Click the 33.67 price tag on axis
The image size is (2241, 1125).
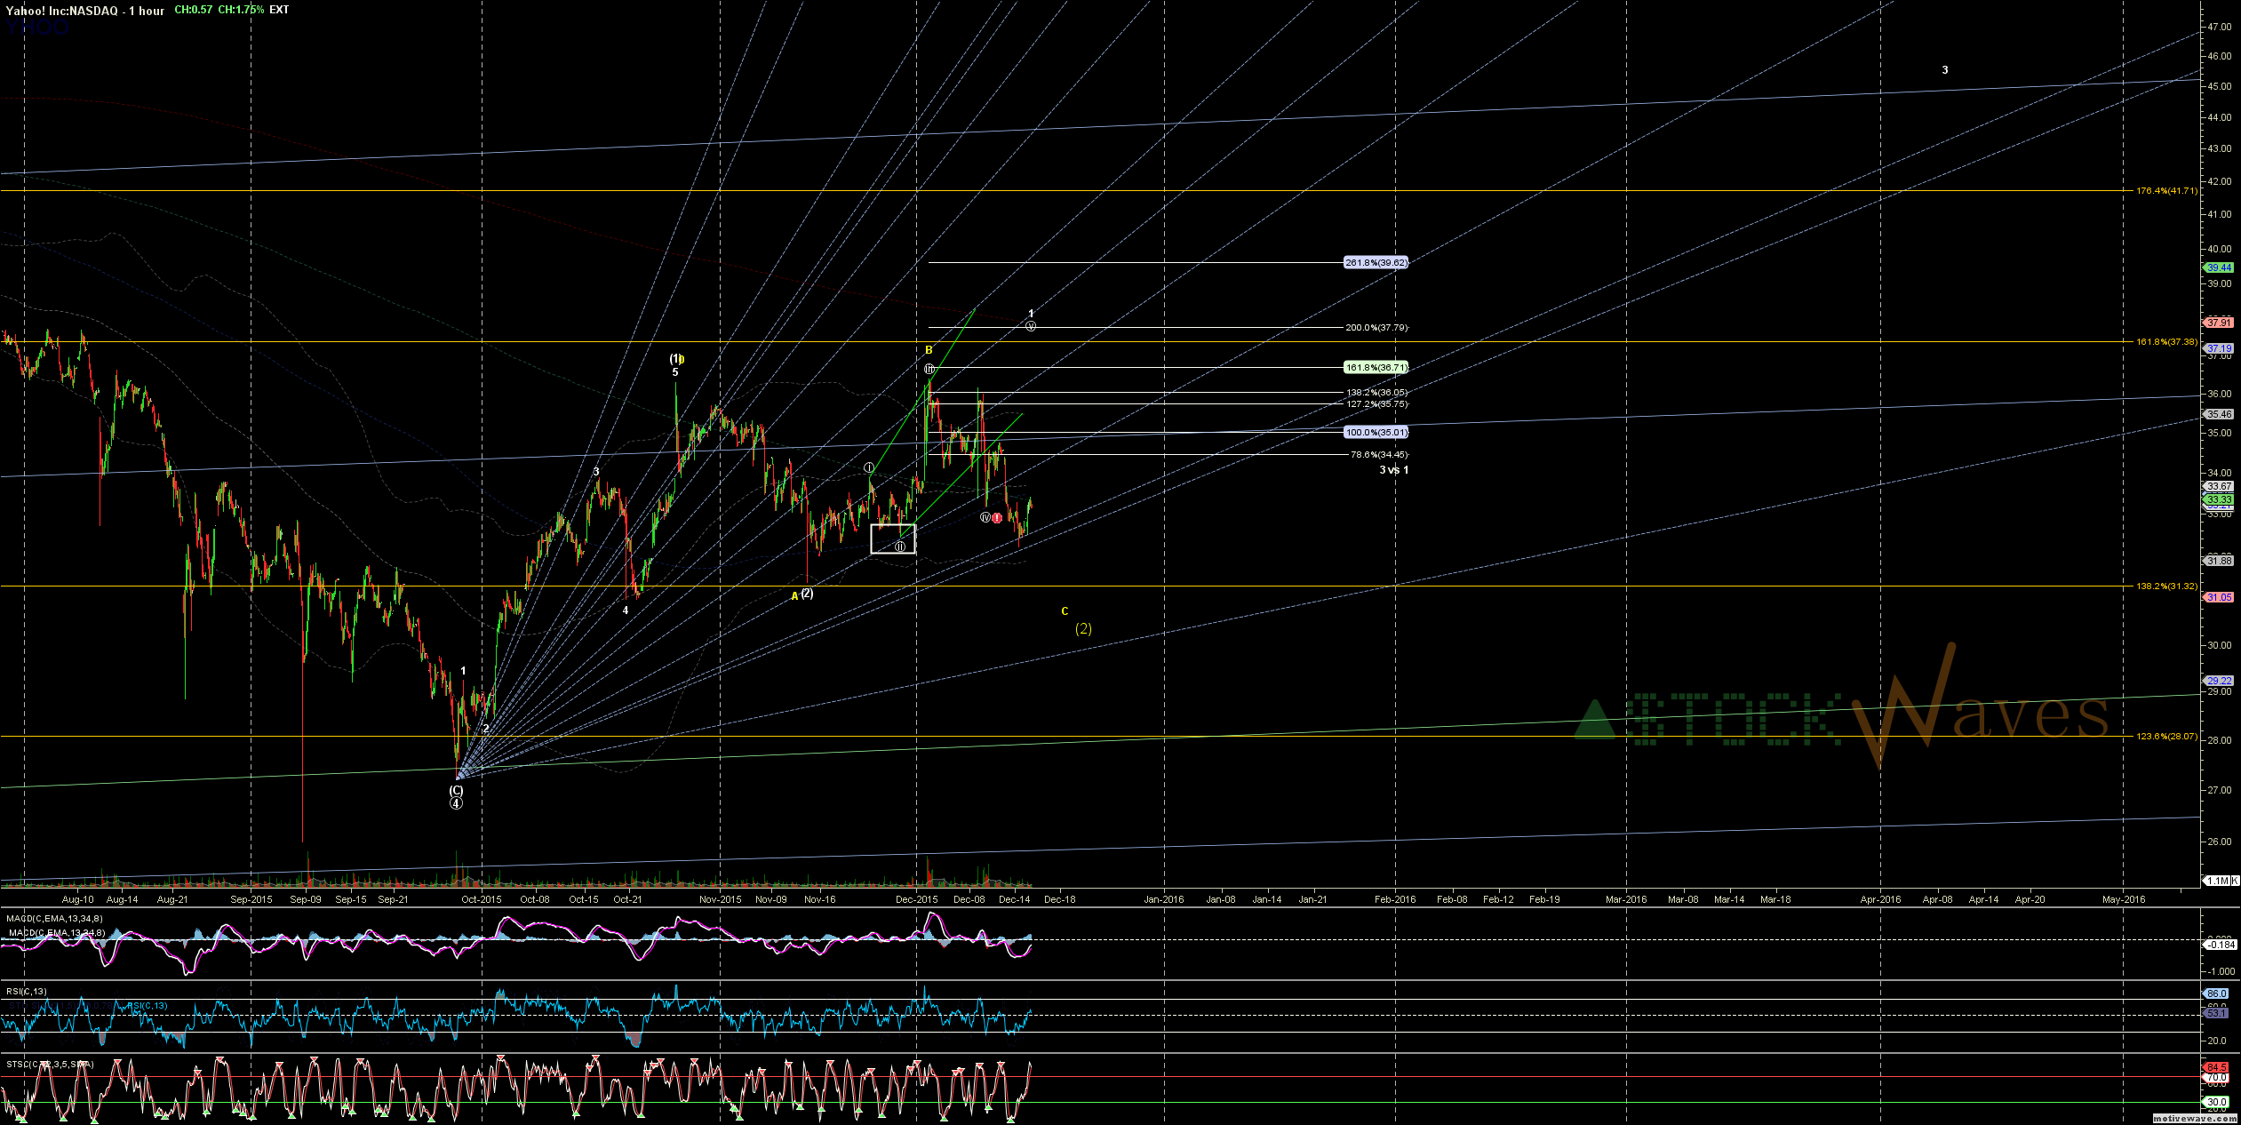(2218, 487)
